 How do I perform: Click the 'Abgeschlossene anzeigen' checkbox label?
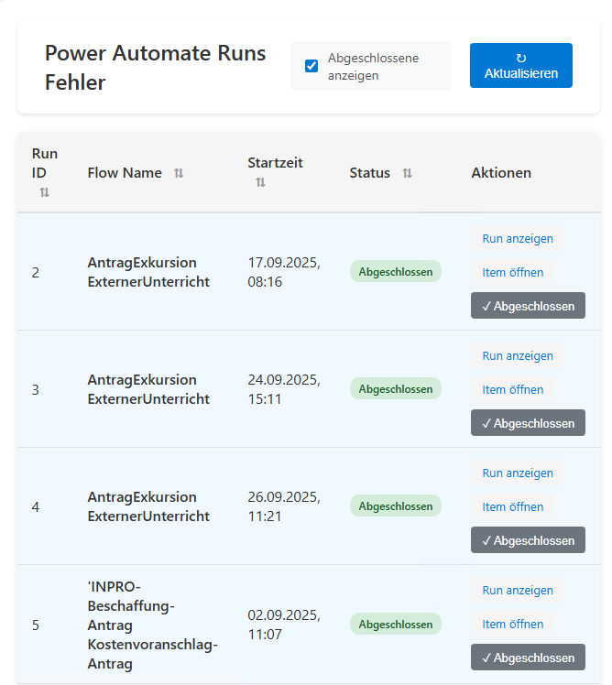point(373,67)
